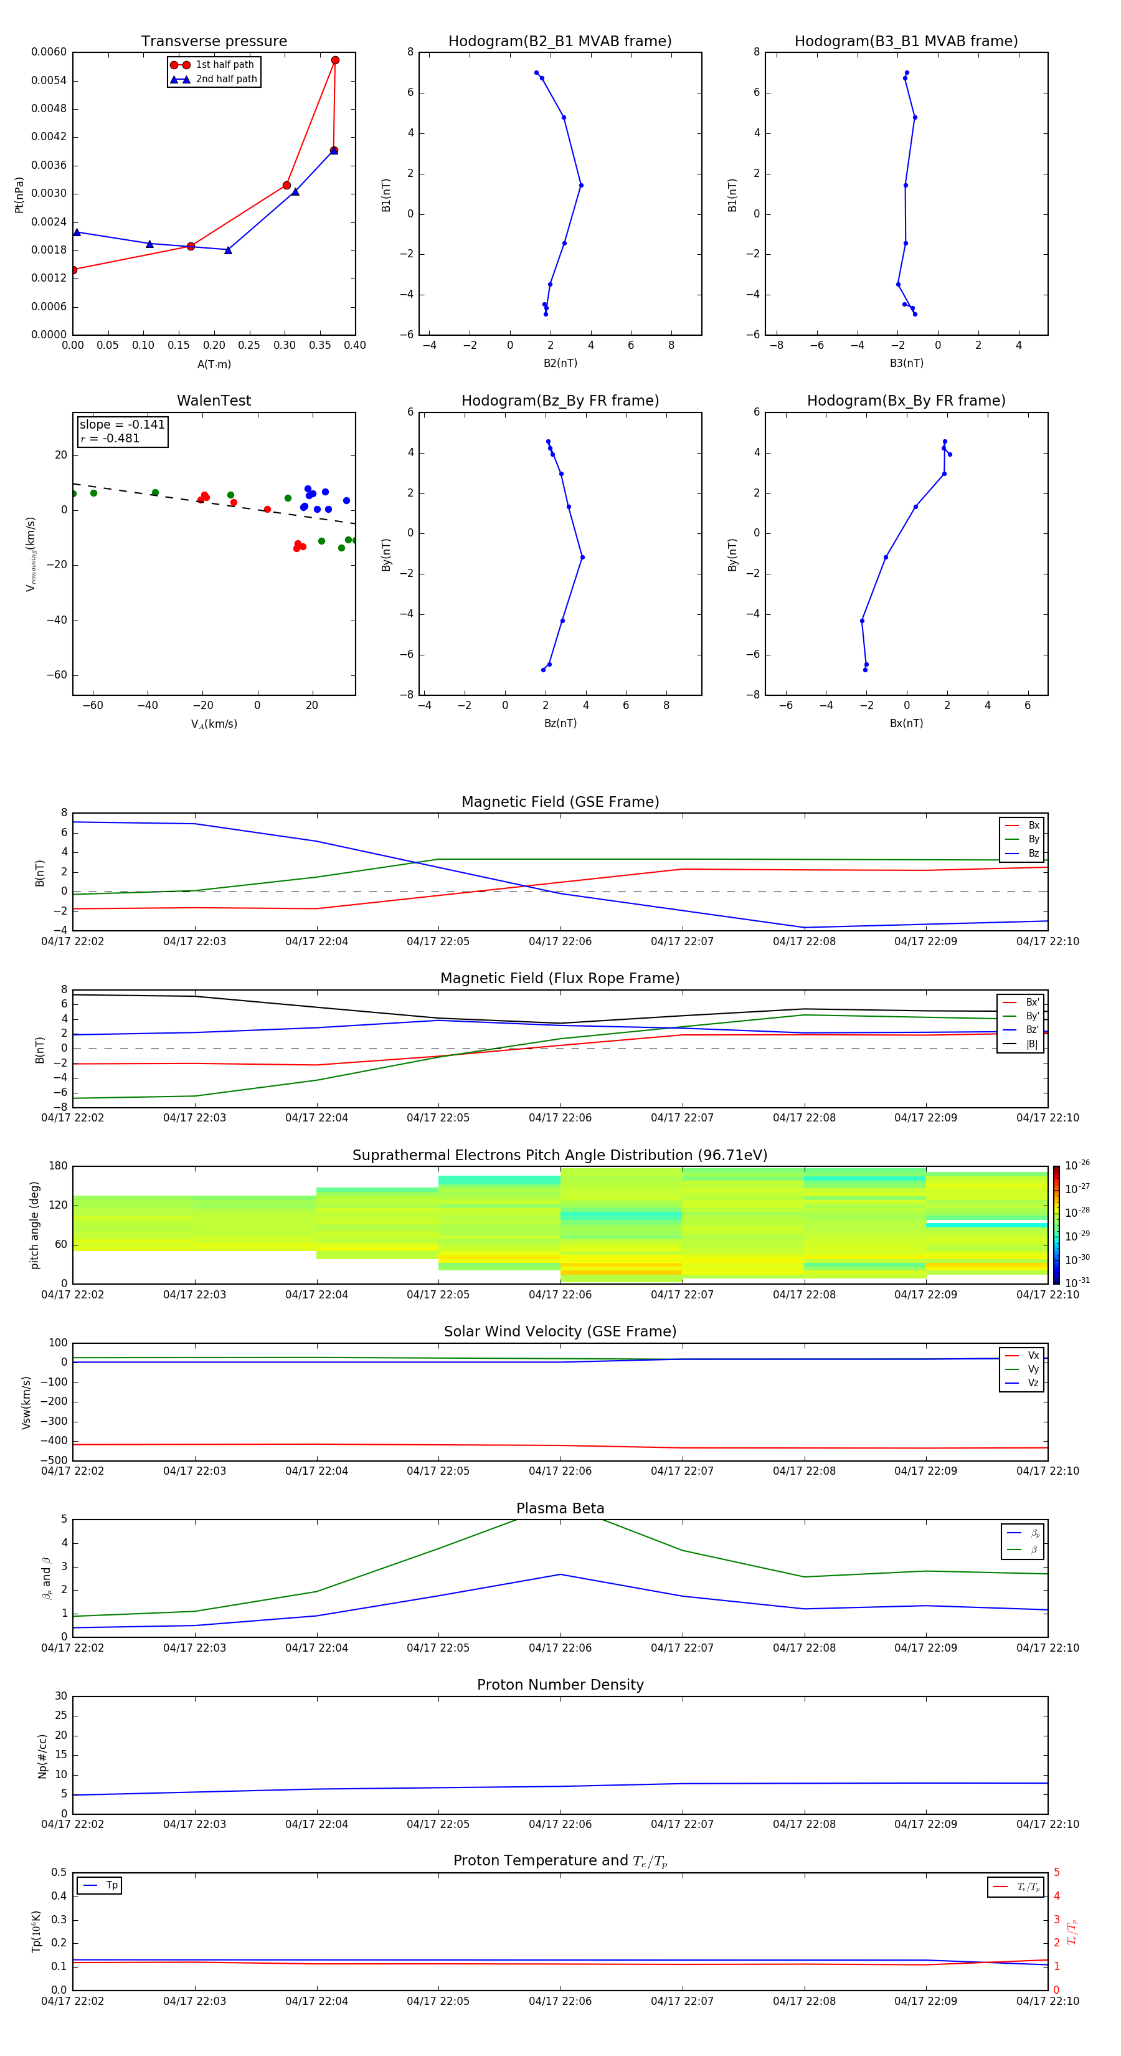Viewport: 1121px width, 2056px height.
Task: Click the βp entry in Plasma Beta legend
Action: click(x=1023, y=1533)
